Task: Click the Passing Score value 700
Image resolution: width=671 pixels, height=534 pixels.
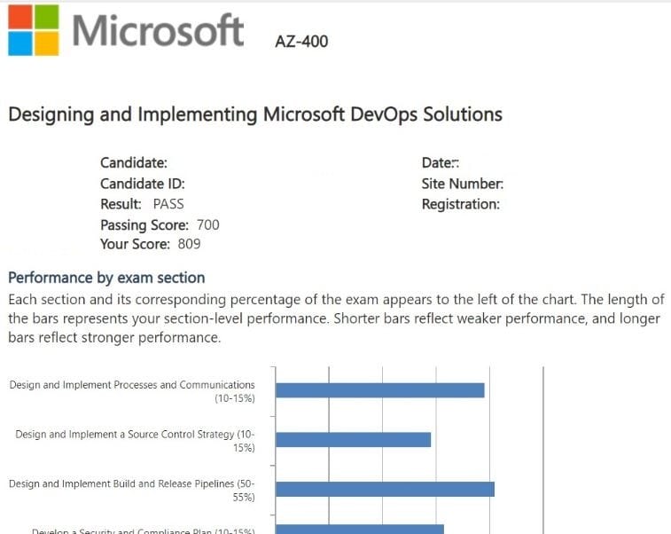Action: point(207,224)
